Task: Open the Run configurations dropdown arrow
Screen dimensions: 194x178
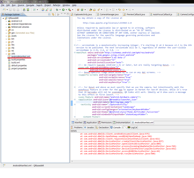Action: pyautogui.click(x=66, y=10)
